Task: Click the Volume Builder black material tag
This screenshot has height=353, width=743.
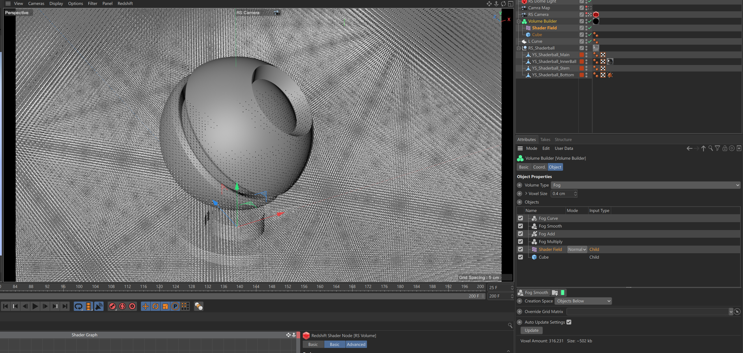Action: tap(596, 21)
